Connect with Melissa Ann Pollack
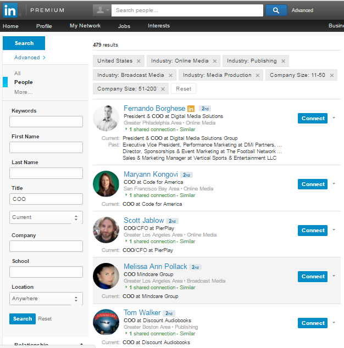Viewport: 344px width, 348px height. (x=313, y=277)
